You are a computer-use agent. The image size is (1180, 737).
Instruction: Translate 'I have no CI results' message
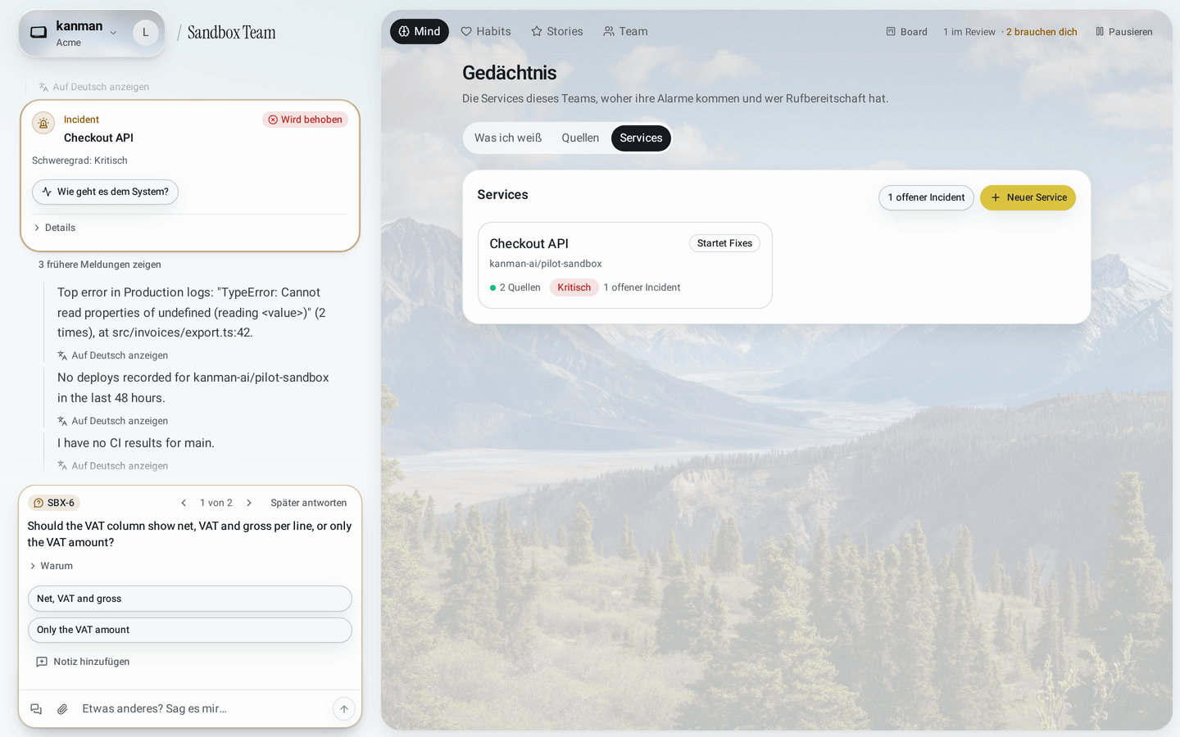pyautogui.click(x=112, y=466)
